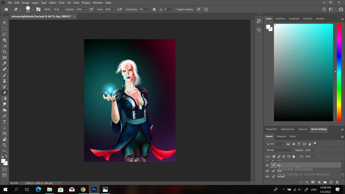Select the Move tool
The width and height of the screenshot is (345, 194).
(x=5, y=23)
